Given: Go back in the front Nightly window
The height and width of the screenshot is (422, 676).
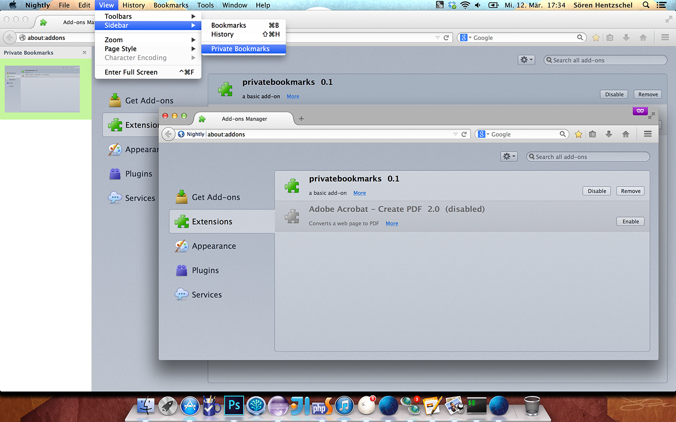Looking at the screenshot, I should point(169,134).
